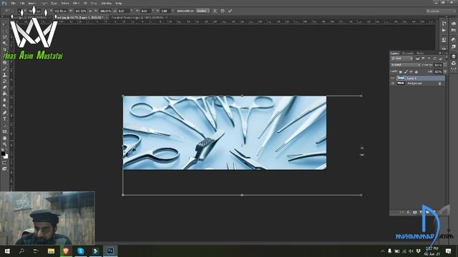Toggle pixel layer filter
This screenshot has height=257, width=458.
pyautogui.click(x=417, y=59)
